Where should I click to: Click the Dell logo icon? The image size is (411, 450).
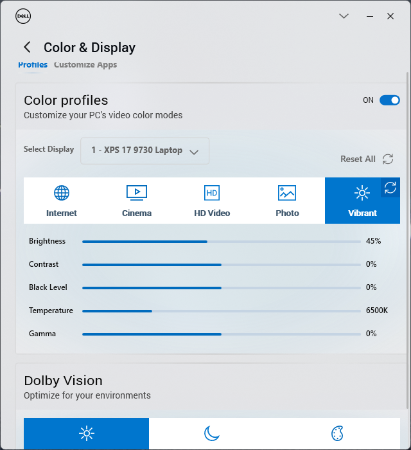pyautogui.click(x=23, y=16)
